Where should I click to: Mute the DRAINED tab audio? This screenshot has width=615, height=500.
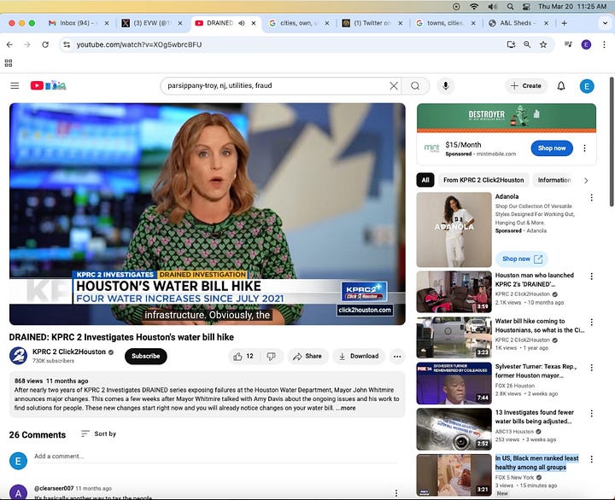click(242, 23)
